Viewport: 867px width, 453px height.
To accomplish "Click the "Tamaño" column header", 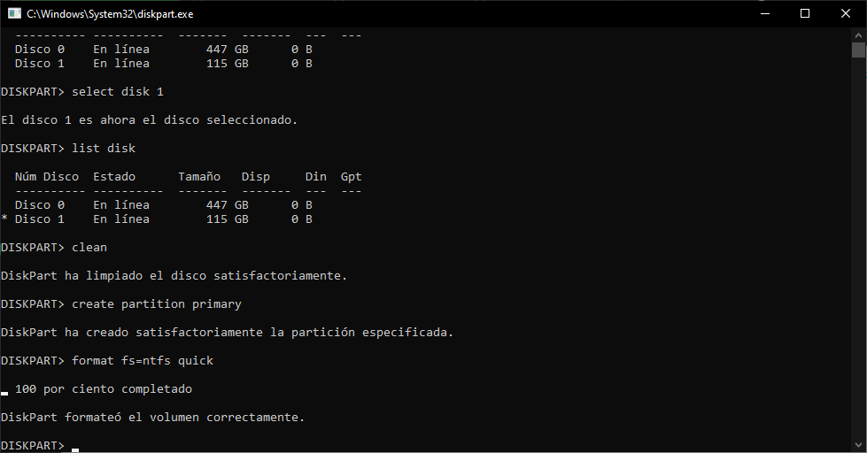I will coord(199,177).
